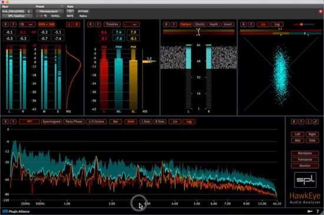Click the Bandpass button
Screen dimensions: 324x215
pos(305,153)
